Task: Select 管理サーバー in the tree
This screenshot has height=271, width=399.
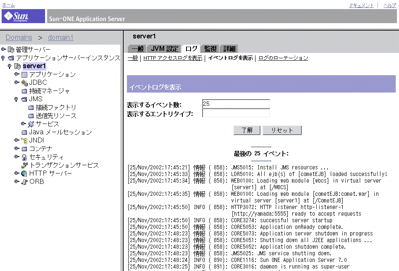Action: tap(33, 50)
